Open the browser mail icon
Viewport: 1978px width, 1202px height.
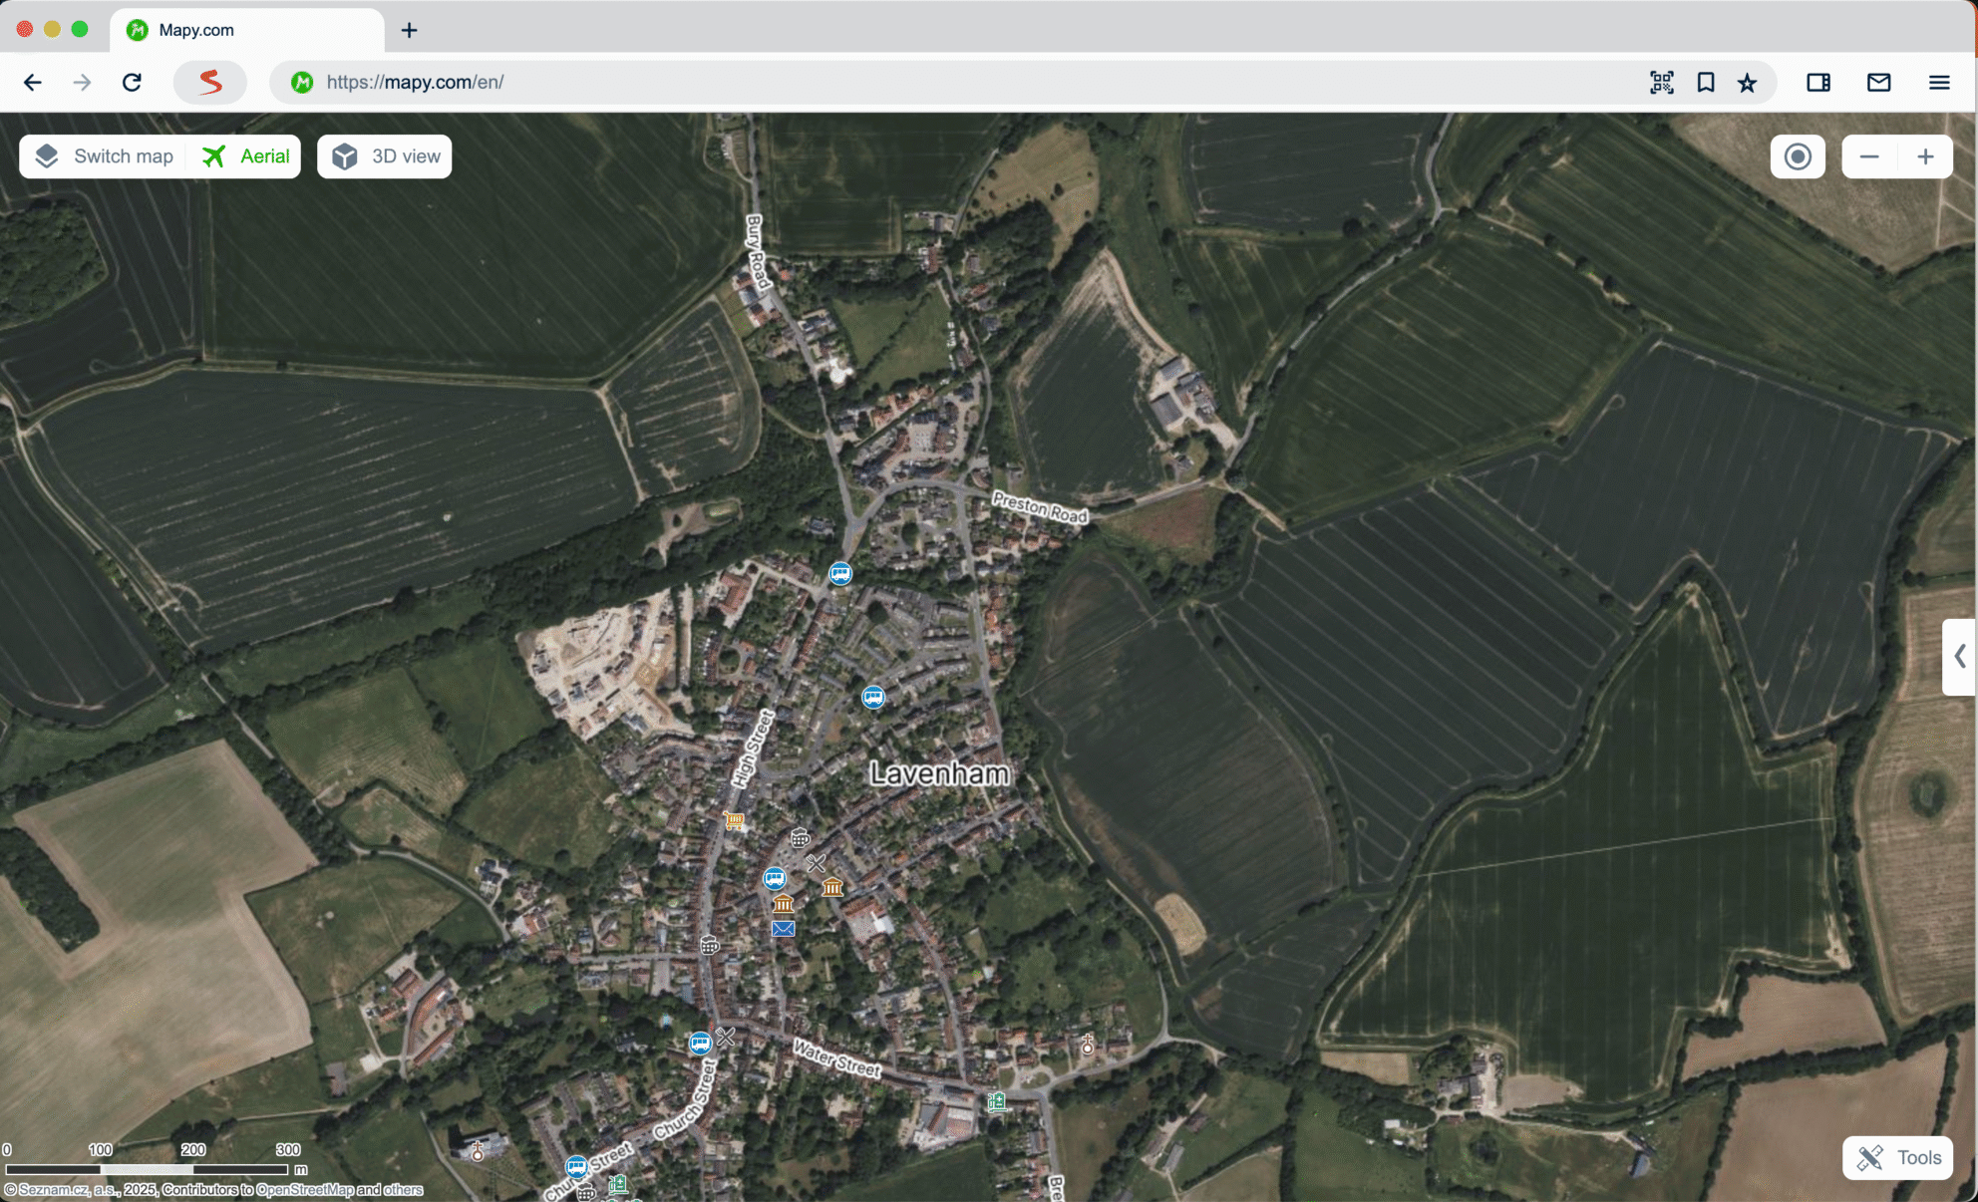point(1878,83)
